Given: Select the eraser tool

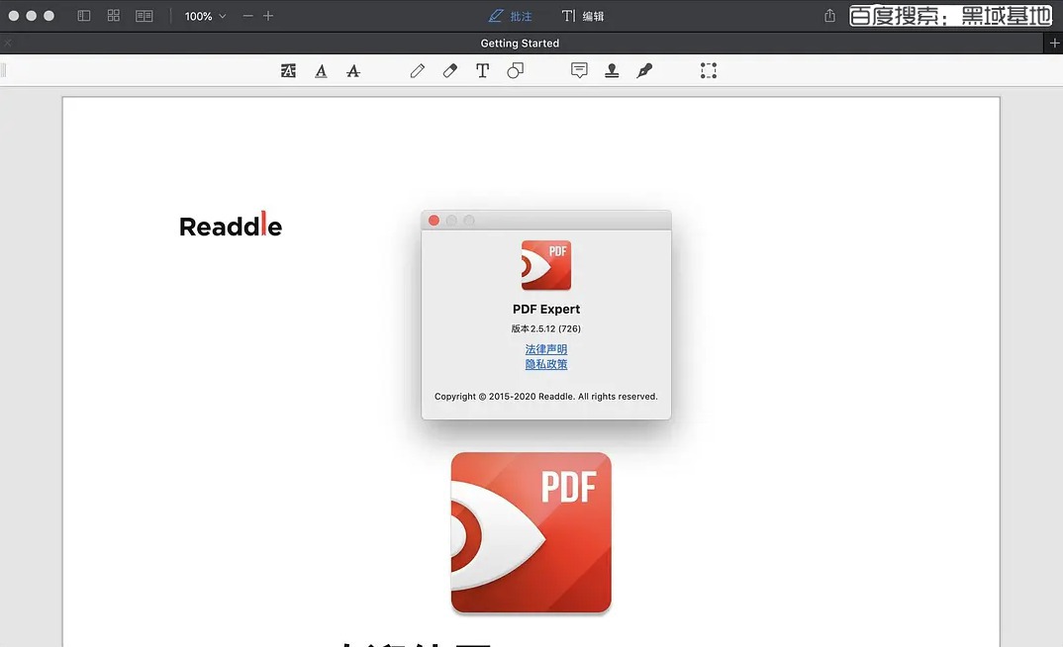Looking at the screenshot, I should point(450,70).
